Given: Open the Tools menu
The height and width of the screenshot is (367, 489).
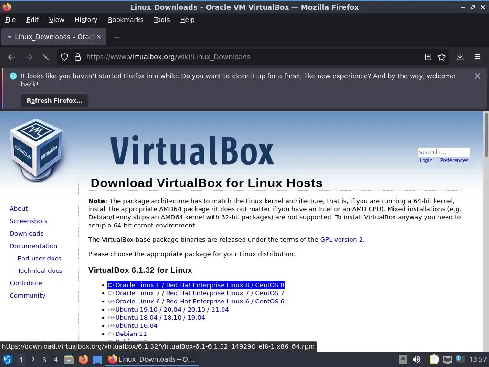Looking at the screenshot, I should tap(161, 20).
